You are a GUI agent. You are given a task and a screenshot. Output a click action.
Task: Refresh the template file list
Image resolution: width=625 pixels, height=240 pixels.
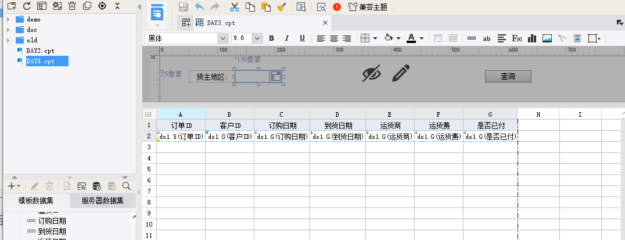(27, 6)
